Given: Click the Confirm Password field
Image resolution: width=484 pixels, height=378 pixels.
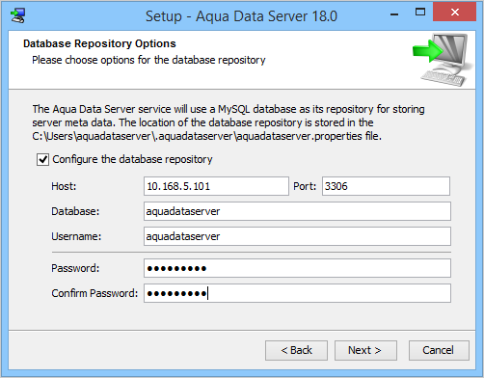Looking at the screenshot, I should pos(297,293).
